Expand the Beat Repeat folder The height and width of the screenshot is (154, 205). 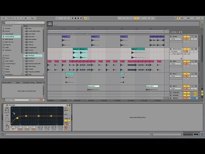[x=24, y=39]
